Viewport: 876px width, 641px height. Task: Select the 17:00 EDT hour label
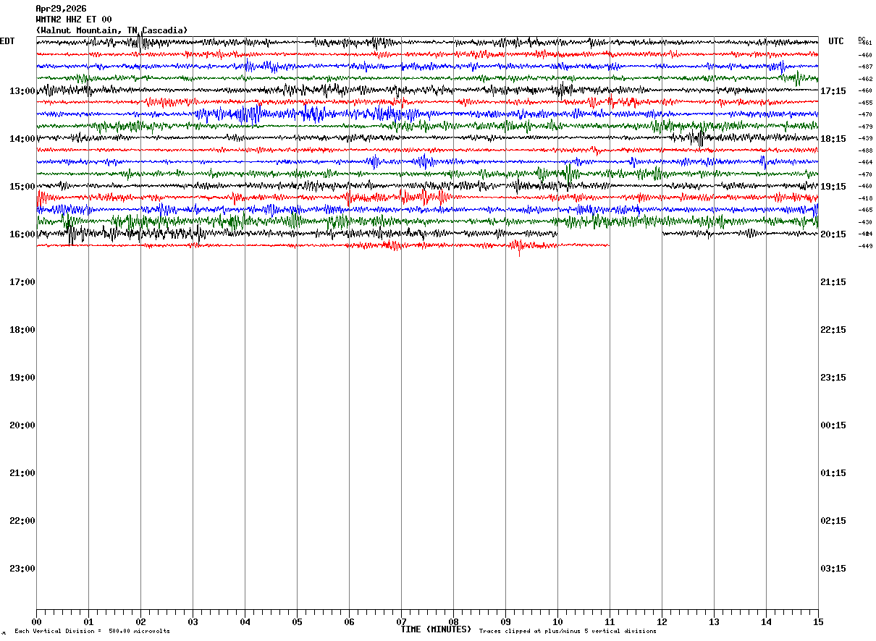22,282
